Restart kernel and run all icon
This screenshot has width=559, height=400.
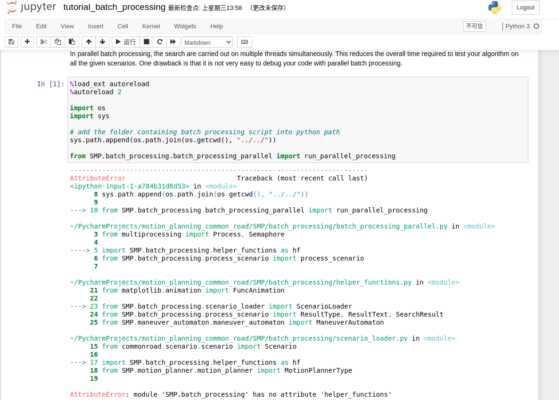click(173, 42)
